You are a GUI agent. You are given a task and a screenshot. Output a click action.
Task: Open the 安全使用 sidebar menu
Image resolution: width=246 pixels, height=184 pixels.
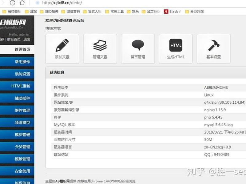coord(17,171)
